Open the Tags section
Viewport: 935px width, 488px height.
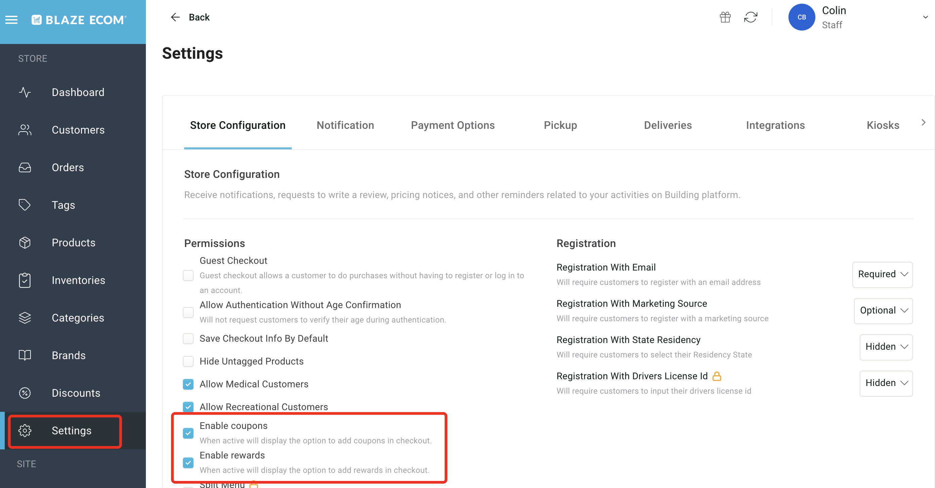tap(63, 205)
